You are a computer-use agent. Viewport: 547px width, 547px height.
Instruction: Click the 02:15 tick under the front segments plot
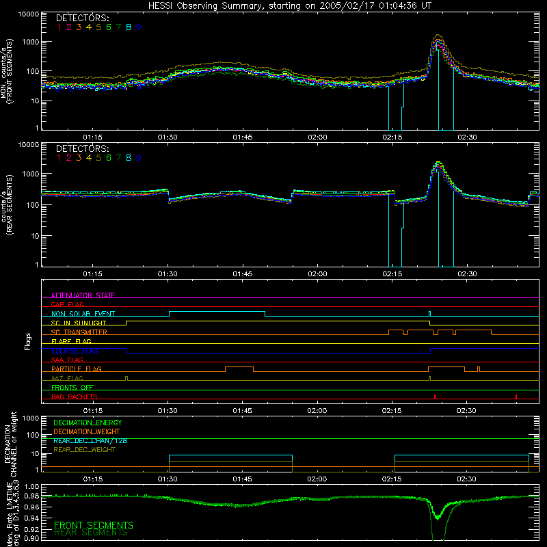click(392, 137)
